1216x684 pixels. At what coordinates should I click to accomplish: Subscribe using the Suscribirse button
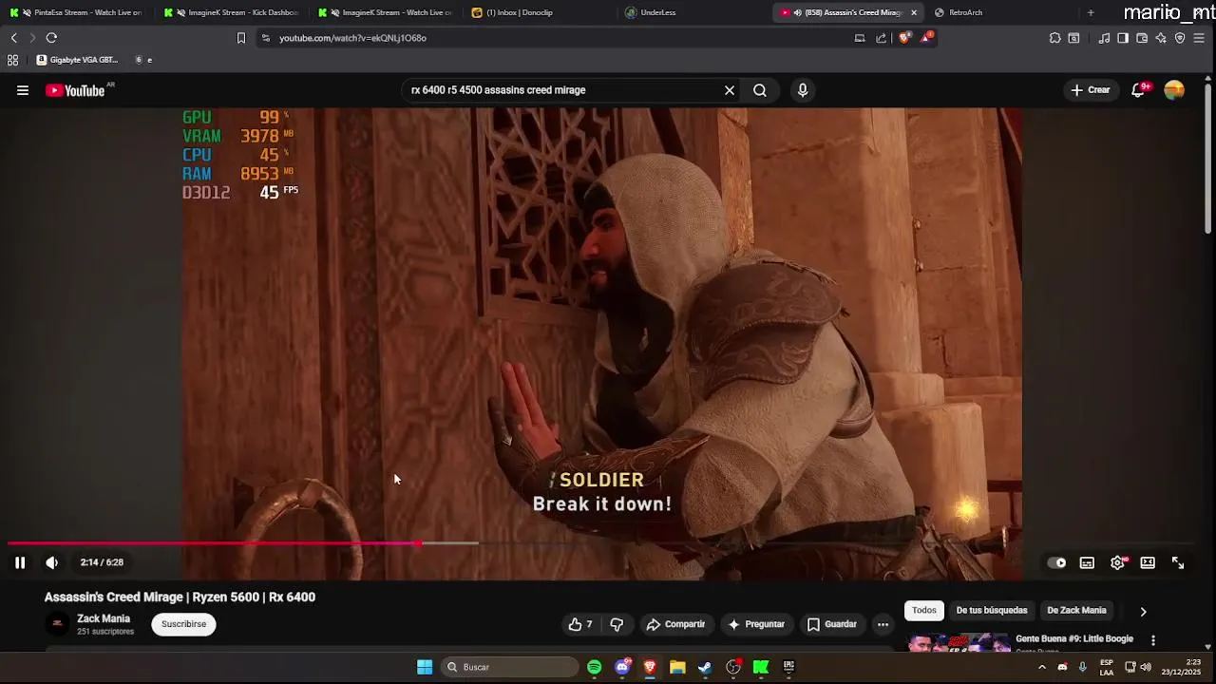click(183, 624)
